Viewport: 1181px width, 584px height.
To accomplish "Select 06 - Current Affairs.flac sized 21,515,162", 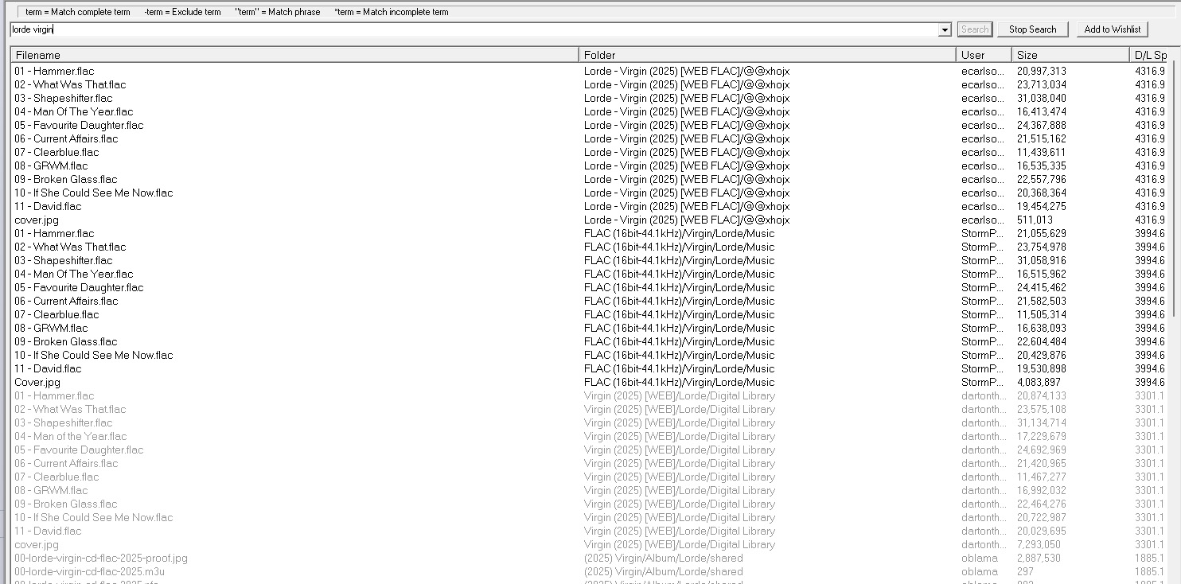I will (x=66, y=138).
